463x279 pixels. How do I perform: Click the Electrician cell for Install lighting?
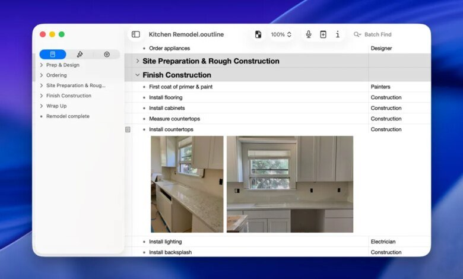tap(384, 242)
